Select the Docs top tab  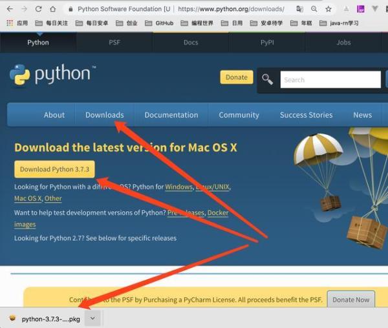point(191,43)
